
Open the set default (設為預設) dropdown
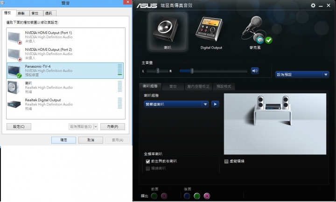302,75
